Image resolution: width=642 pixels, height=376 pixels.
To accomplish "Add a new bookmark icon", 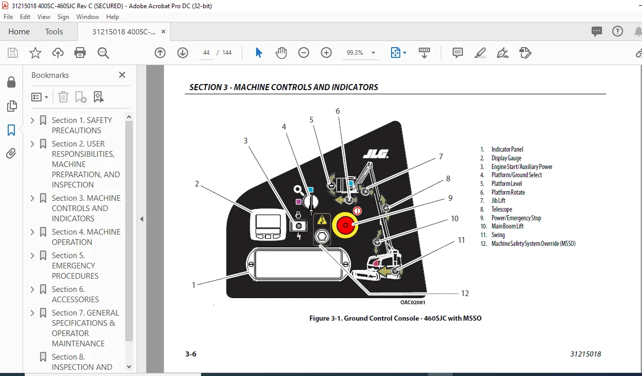I will (x=81, y=97).
